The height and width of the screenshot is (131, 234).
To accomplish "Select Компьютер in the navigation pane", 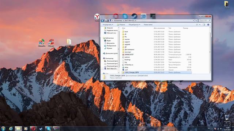I will tap(108, 58).
